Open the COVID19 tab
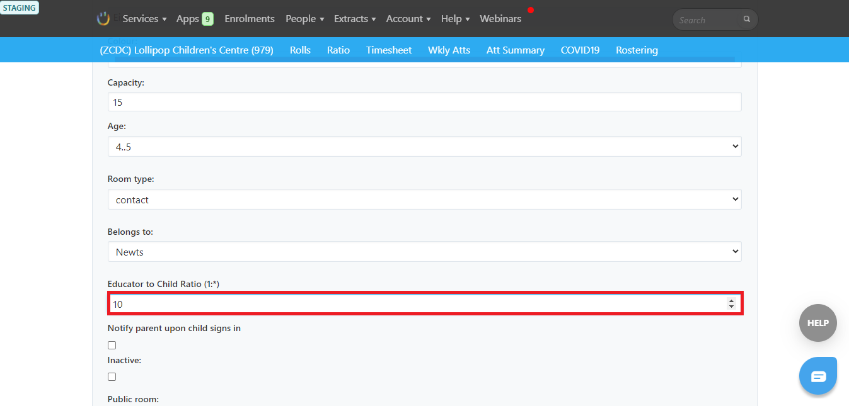This screenshot has height=406, width=849. tap(580, 50)
